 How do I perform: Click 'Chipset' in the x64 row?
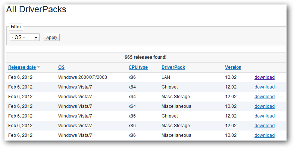pyautogui.click(x=170, y=87)
